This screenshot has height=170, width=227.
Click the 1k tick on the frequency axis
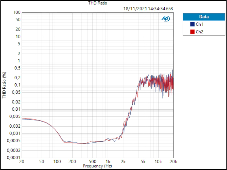(108, 161)
